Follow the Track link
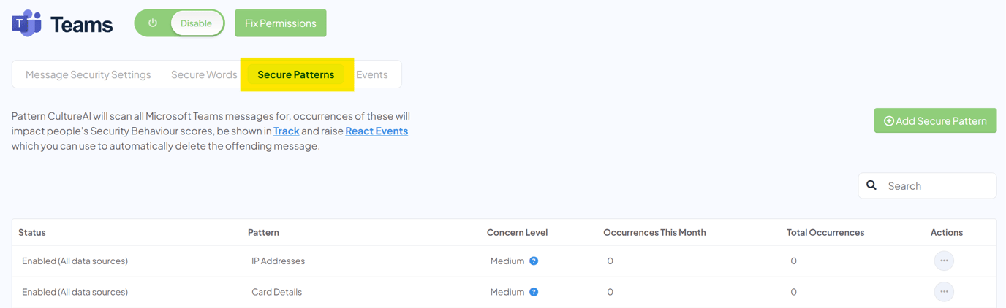Image resolution: width=1006 pixels, height=308 pixels. (287, 131)
